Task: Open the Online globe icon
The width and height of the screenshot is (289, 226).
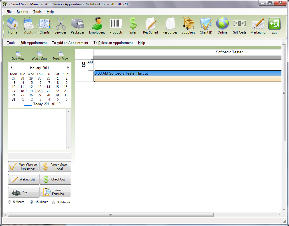Action: pyautogui.click(x=222, y=26)
